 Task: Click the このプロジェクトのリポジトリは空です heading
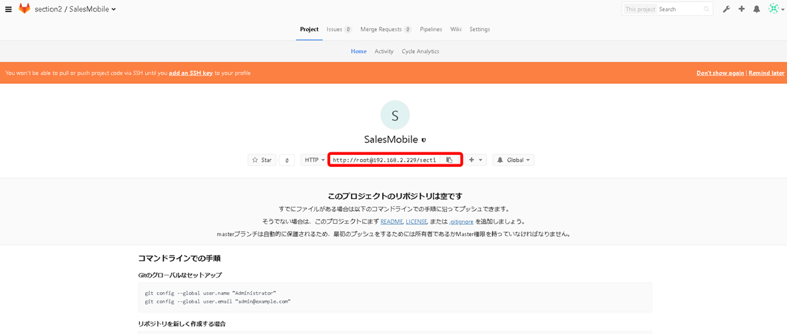(395, 196)
